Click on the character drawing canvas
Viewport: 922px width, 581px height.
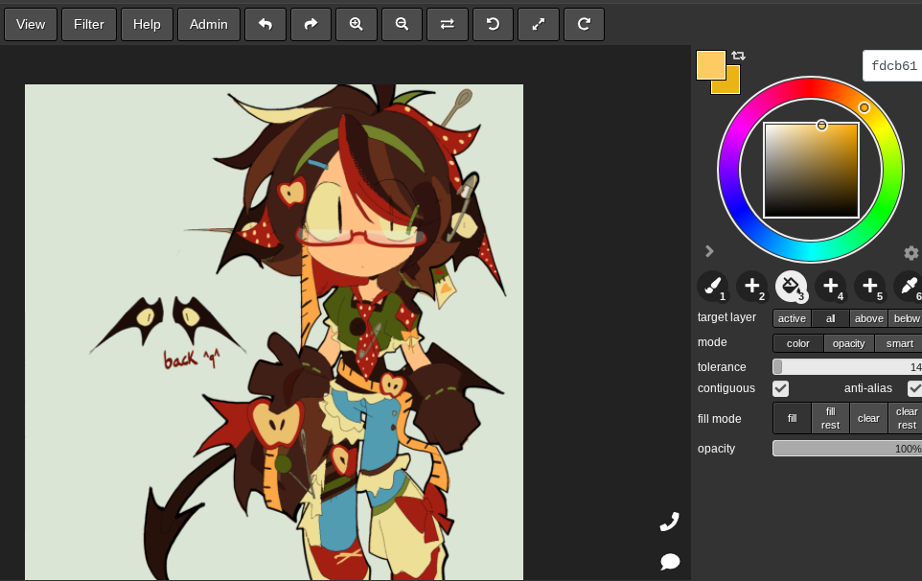coord(274,333)
